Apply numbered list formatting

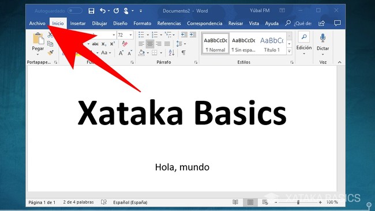coord(155,35)
